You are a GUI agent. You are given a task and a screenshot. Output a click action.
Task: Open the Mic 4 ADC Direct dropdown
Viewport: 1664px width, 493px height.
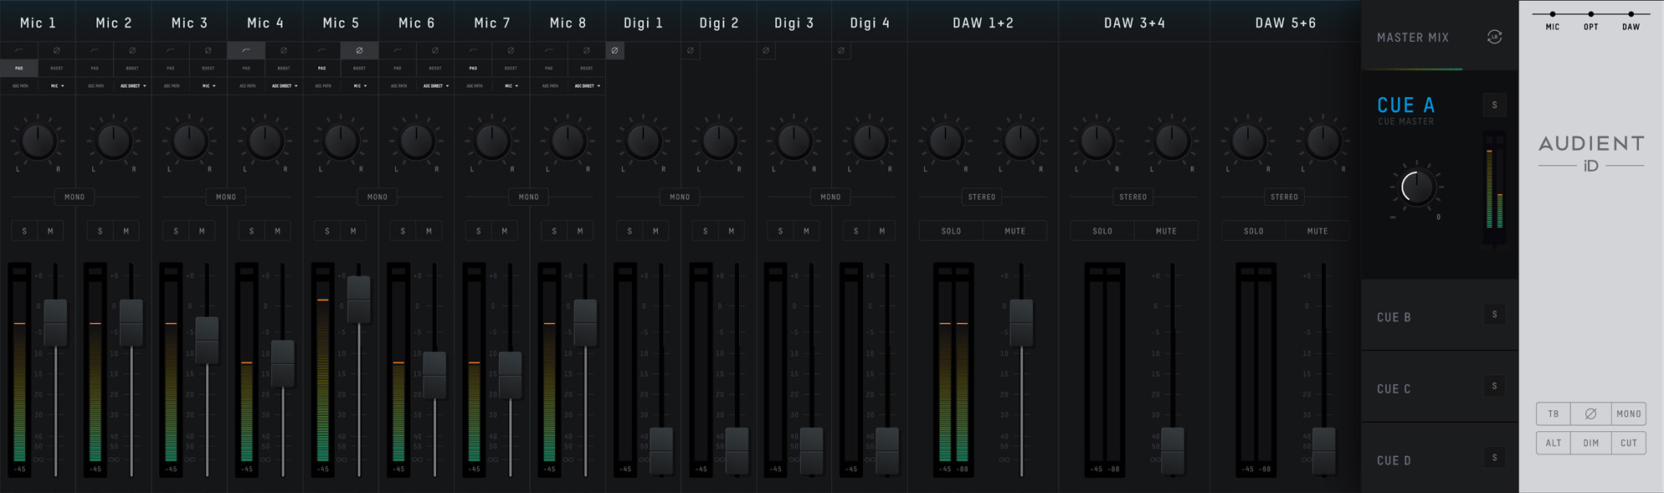click(284, 85)
